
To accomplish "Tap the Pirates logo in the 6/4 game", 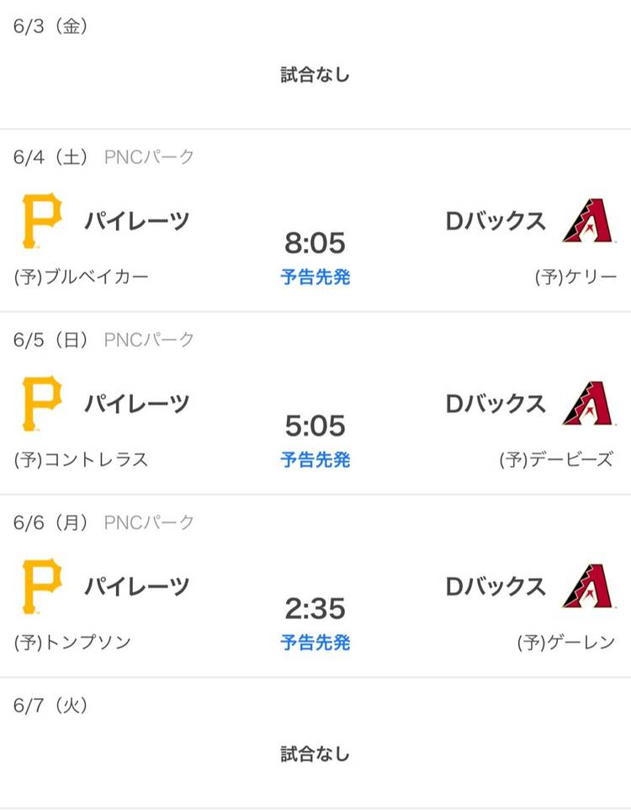I will click(x=41, y=222).
